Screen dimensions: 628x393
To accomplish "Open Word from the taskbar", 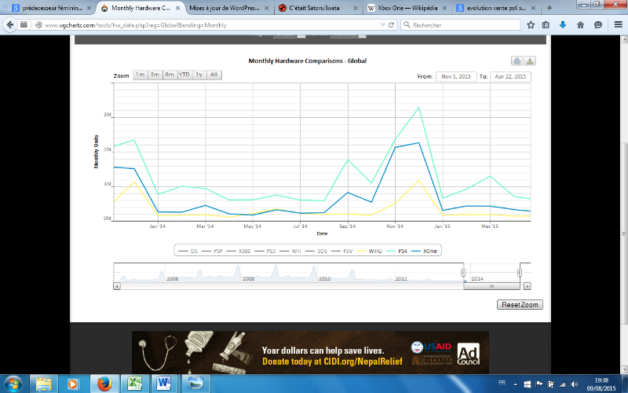I will (x=164, y=384).
